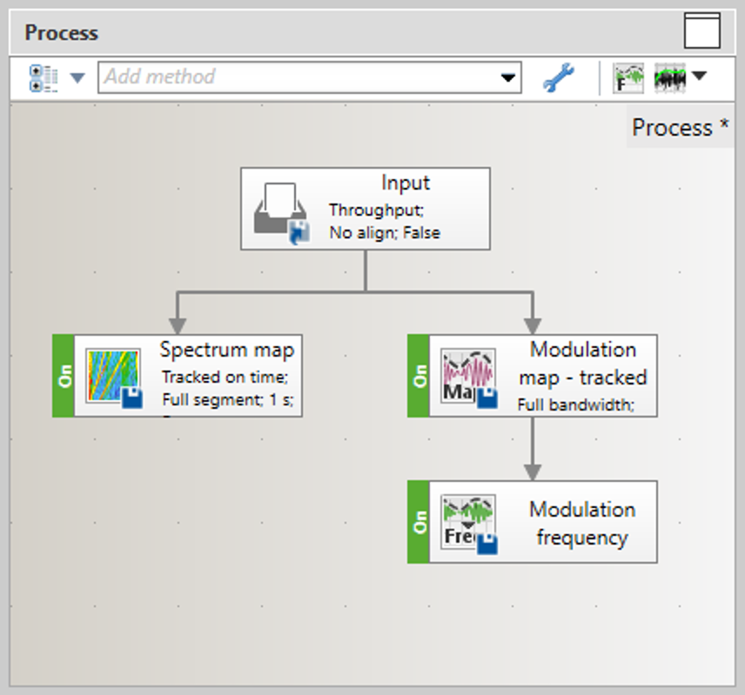The height and width of the screenshot is (695, 745).
Task: Click the method list icon in toolbar
Action: pyautogui.click(x=43, y=77)
